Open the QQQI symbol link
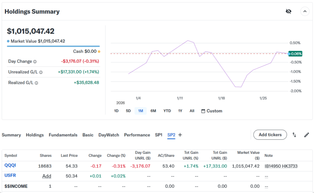Image resolution: width=314 pixels, height=193 pixels. (11, 166)
